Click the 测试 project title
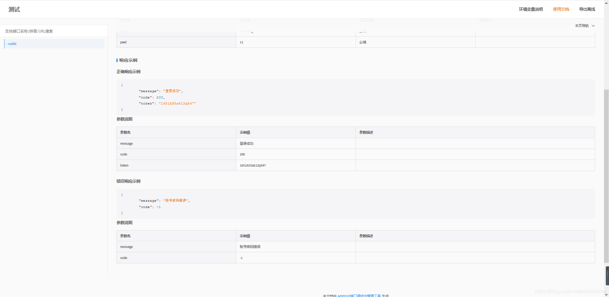The height and width of the screenshot is (297, 609). tap(14, 9)
